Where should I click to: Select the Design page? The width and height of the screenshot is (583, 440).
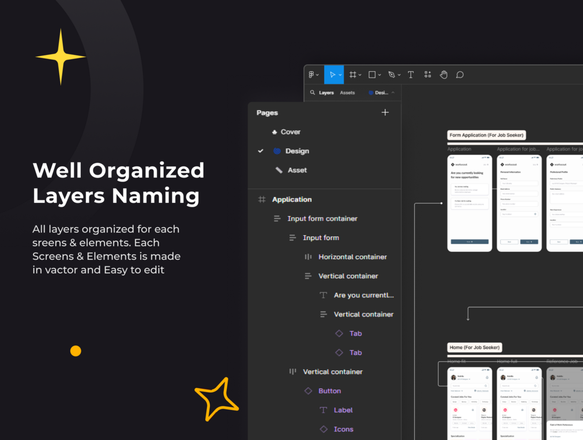(x=297, y=151)
